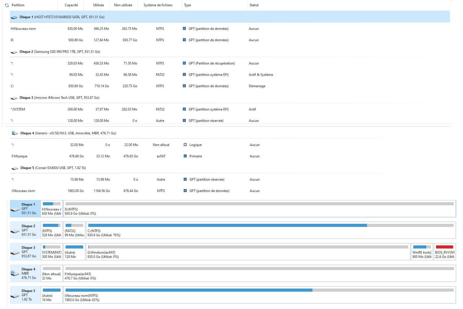This screenshot has width=463, height=309.
Task: Click the Type column header
Action: click(x=187, y=5)
